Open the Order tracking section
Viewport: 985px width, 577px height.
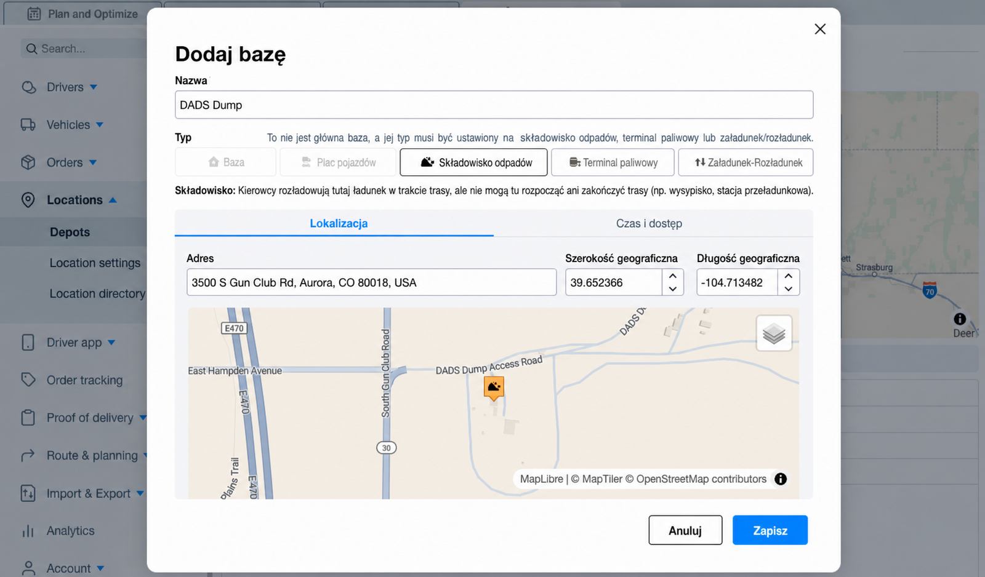85,380
